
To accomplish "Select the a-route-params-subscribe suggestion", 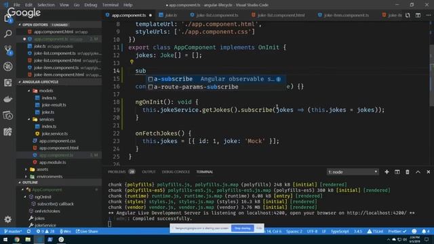I will pyautogui.click(x=216, y=87).
